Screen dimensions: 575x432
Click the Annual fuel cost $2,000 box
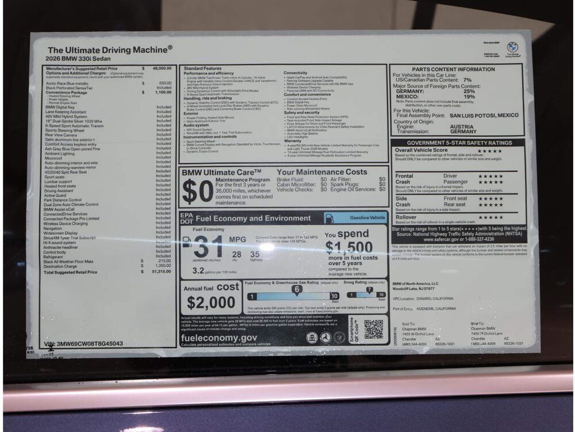pos(211,298)
